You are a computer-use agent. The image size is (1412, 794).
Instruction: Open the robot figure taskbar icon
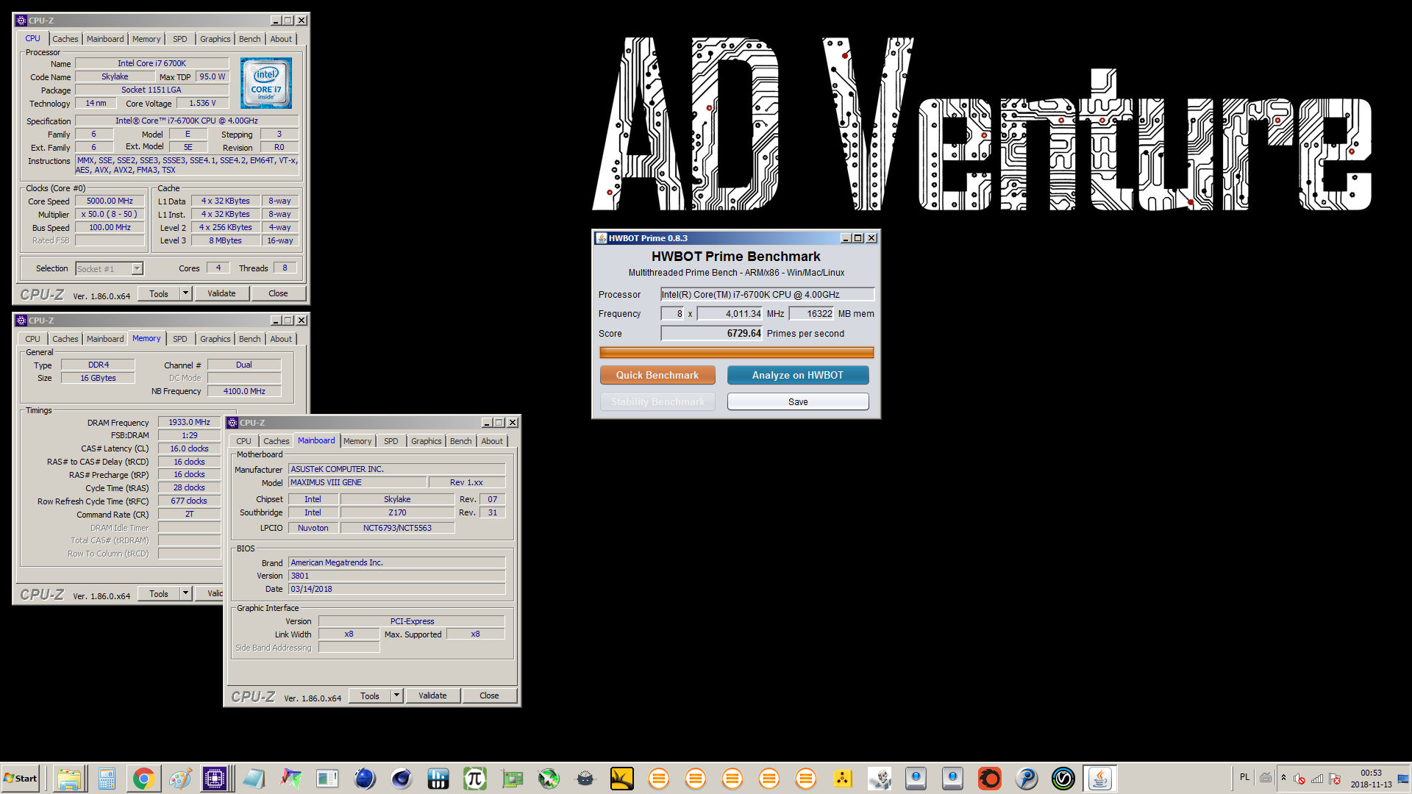tap(880, 779)
